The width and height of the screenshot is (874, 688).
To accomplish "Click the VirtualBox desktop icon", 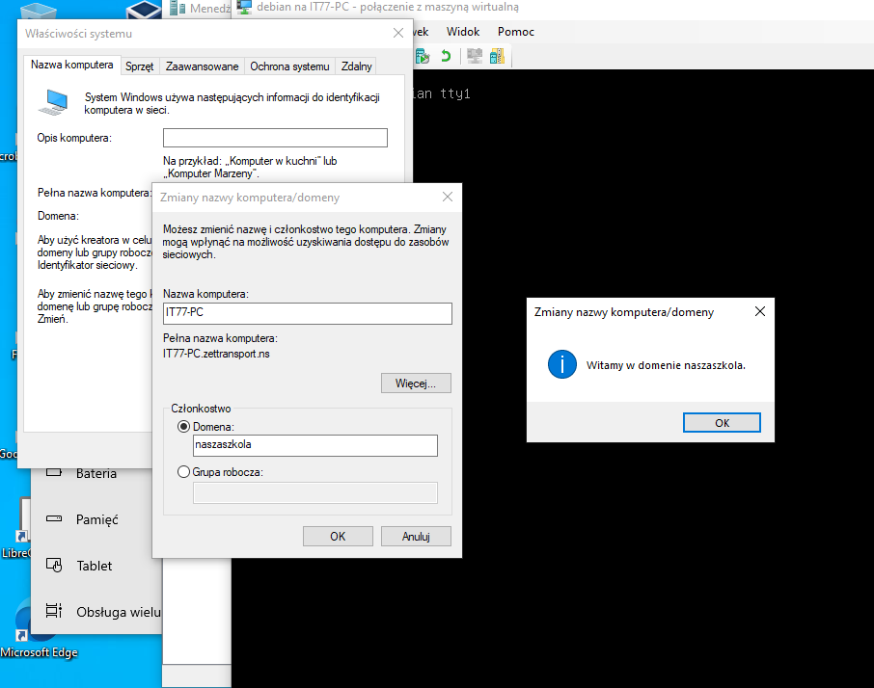I will tap(145, 10).
